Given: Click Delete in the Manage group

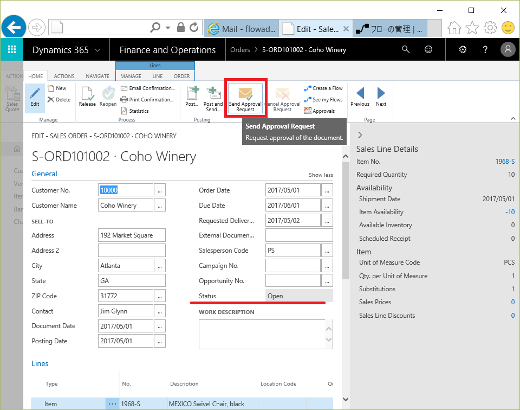Looking at the screenshot, I should point(59,100).
